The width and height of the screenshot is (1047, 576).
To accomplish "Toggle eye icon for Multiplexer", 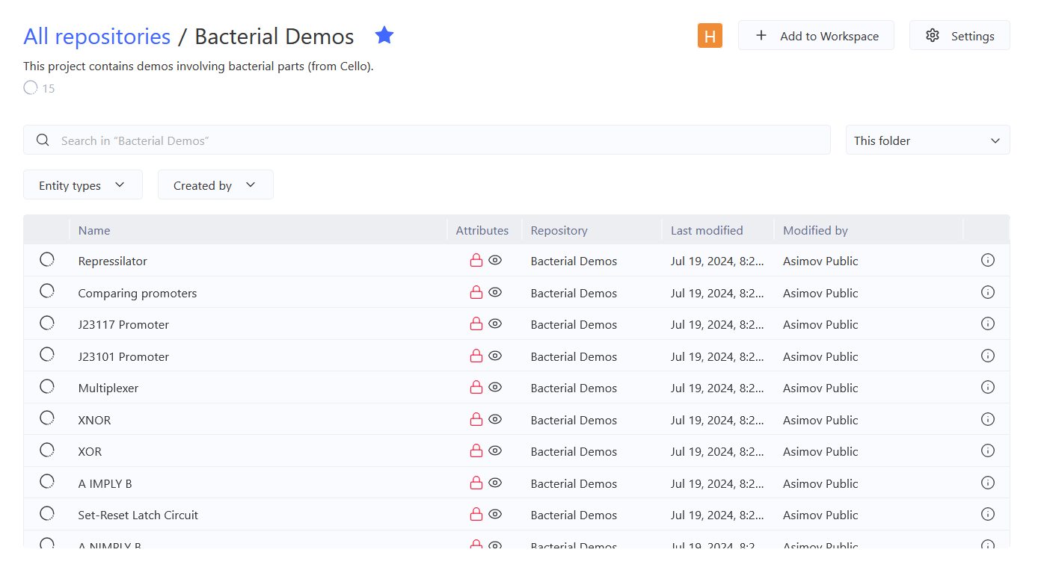I will pos(495,387).
